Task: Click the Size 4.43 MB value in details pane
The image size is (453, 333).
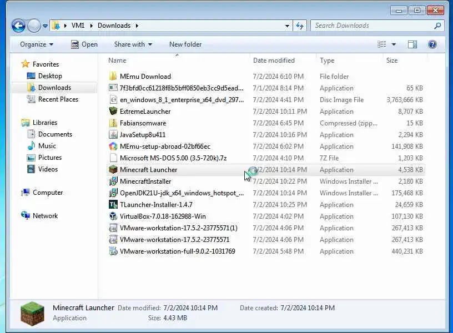Action: tap(175, 318)
